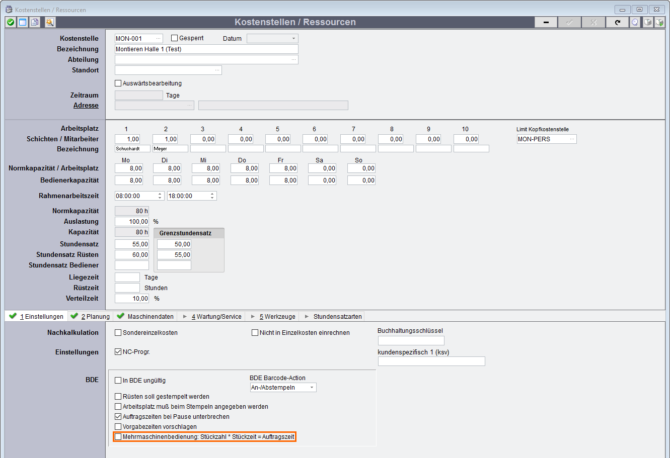Image resolution: width=670 pixels, height=458 pixels.
Task: Click the blue window toolbar icon
Action: tap(23, 22)
